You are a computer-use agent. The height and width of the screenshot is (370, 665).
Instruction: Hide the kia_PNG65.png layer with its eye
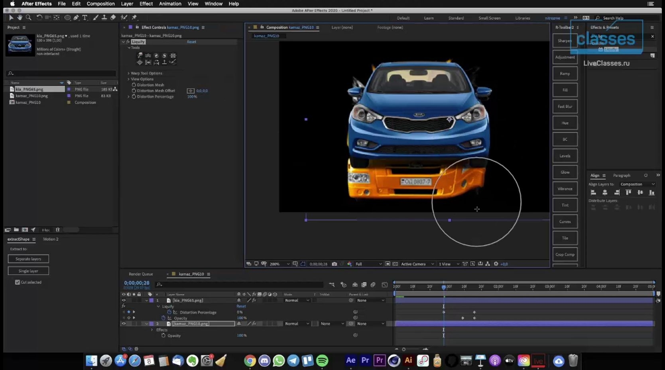coord(124,301)
